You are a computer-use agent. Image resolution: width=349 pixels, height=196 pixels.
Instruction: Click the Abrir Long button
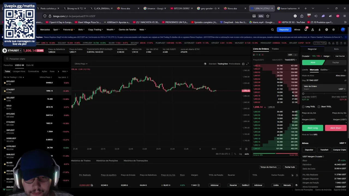click(x=312, y=128)
